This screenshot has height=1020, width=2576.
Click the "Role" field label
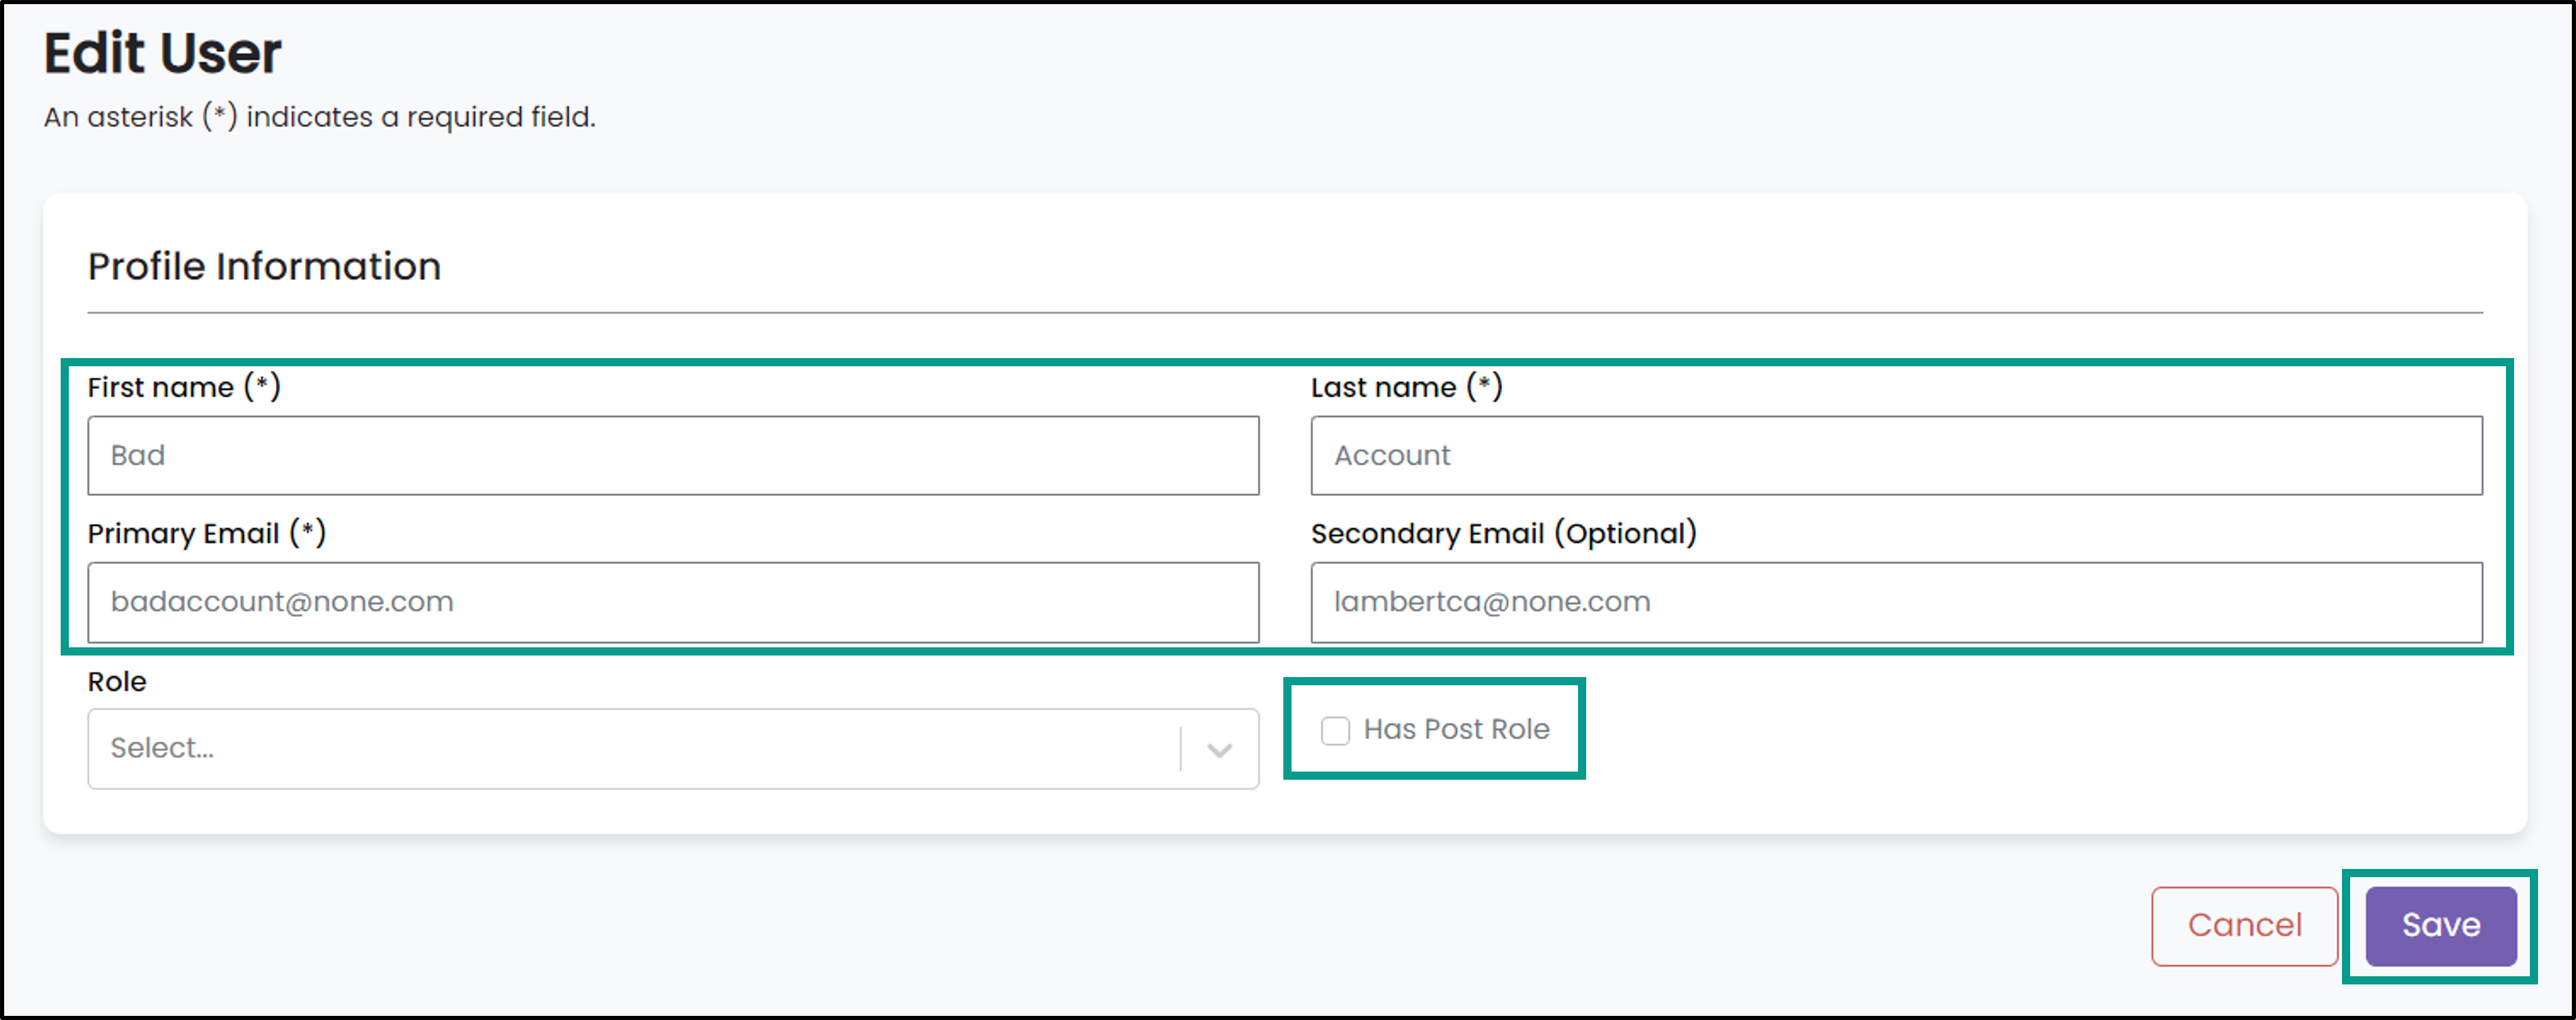(x=117, y=681)
